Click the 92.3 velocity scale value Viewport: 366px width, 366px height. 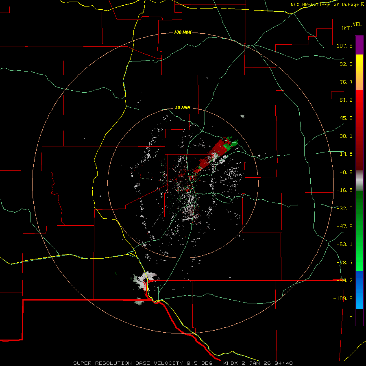(346, 64)
